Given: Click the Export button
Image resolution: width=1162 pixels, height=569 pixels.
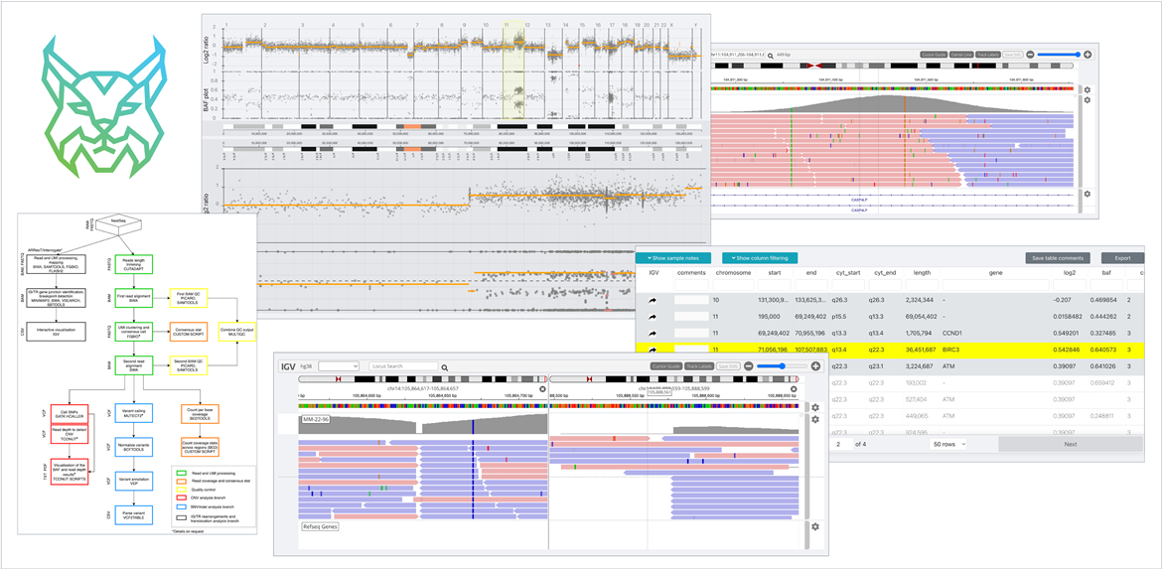Looking at the screenshot, I should pos(1122,258).
